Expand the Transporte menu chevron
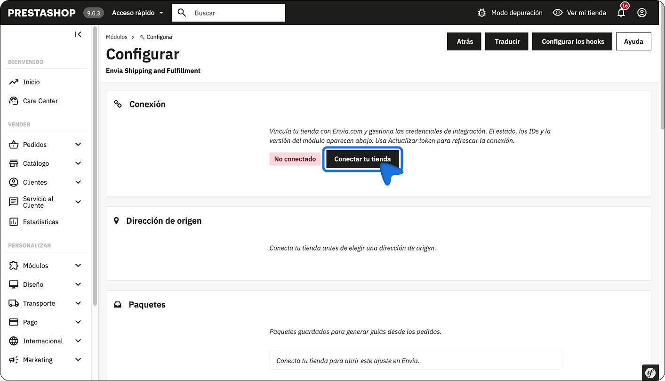Image resolution: width=665 pixels, height=381 pixels. pyautogui.click(x=78, y=303)
